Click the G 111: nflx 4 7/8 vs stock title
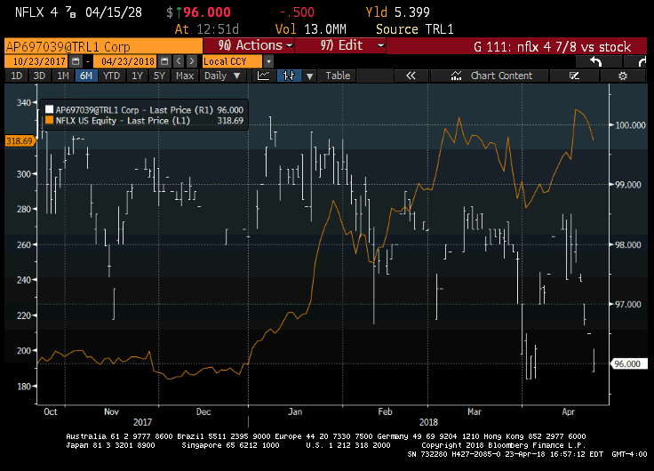654x471 pixels. [x=552, y=46]
